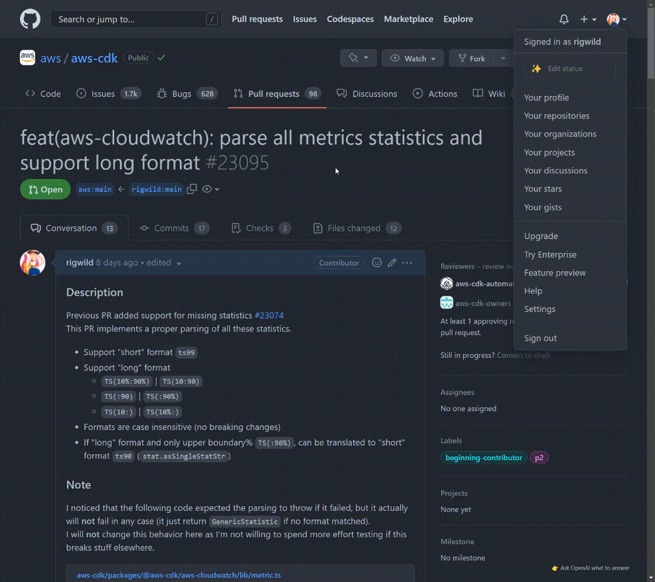Open the Watch dropdown
The image size is (655, 582).
tap(413, 58)
